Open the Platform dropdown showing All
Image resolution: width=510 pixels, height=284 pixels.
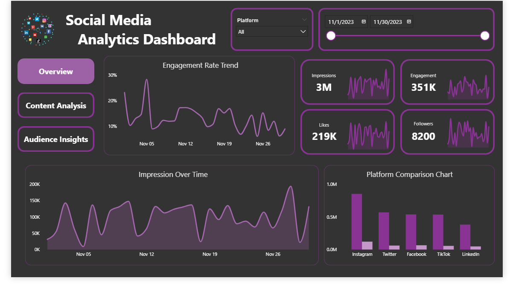272,31
